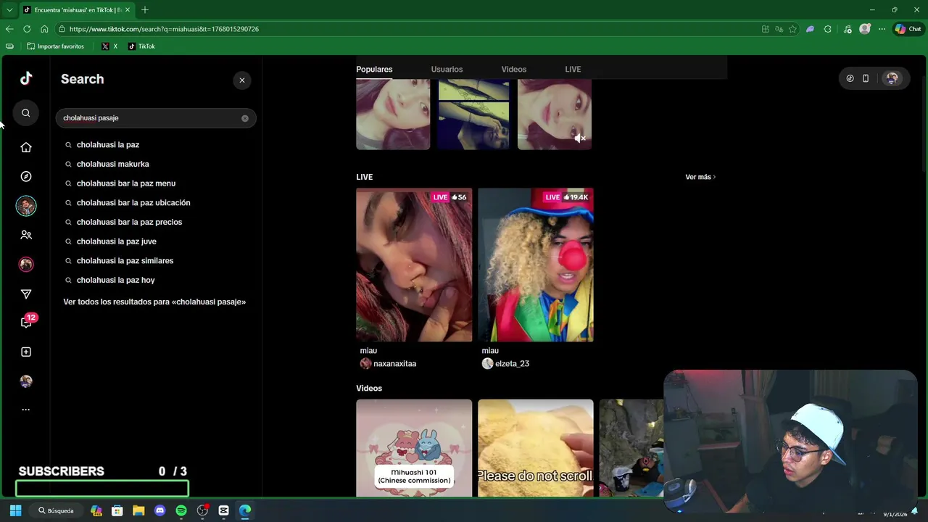Open the More three-dots menu in sidebar
This screenshot has height=522, width=928.
[x=26, y=410]
